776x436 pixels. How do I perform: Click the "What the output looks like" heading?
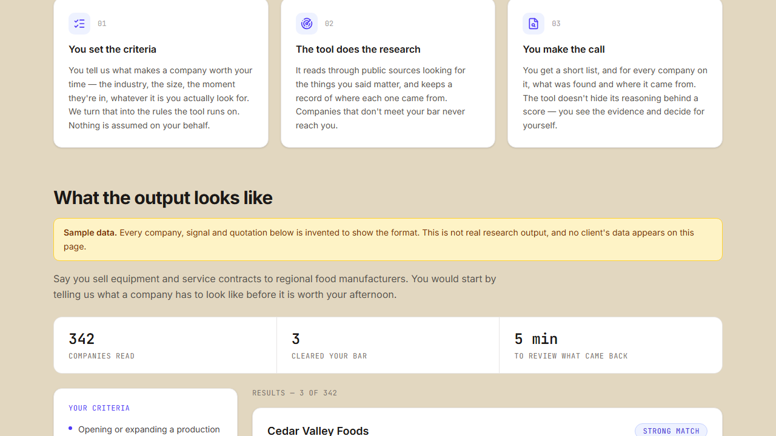pyautogui.click(x=163, y=197)
